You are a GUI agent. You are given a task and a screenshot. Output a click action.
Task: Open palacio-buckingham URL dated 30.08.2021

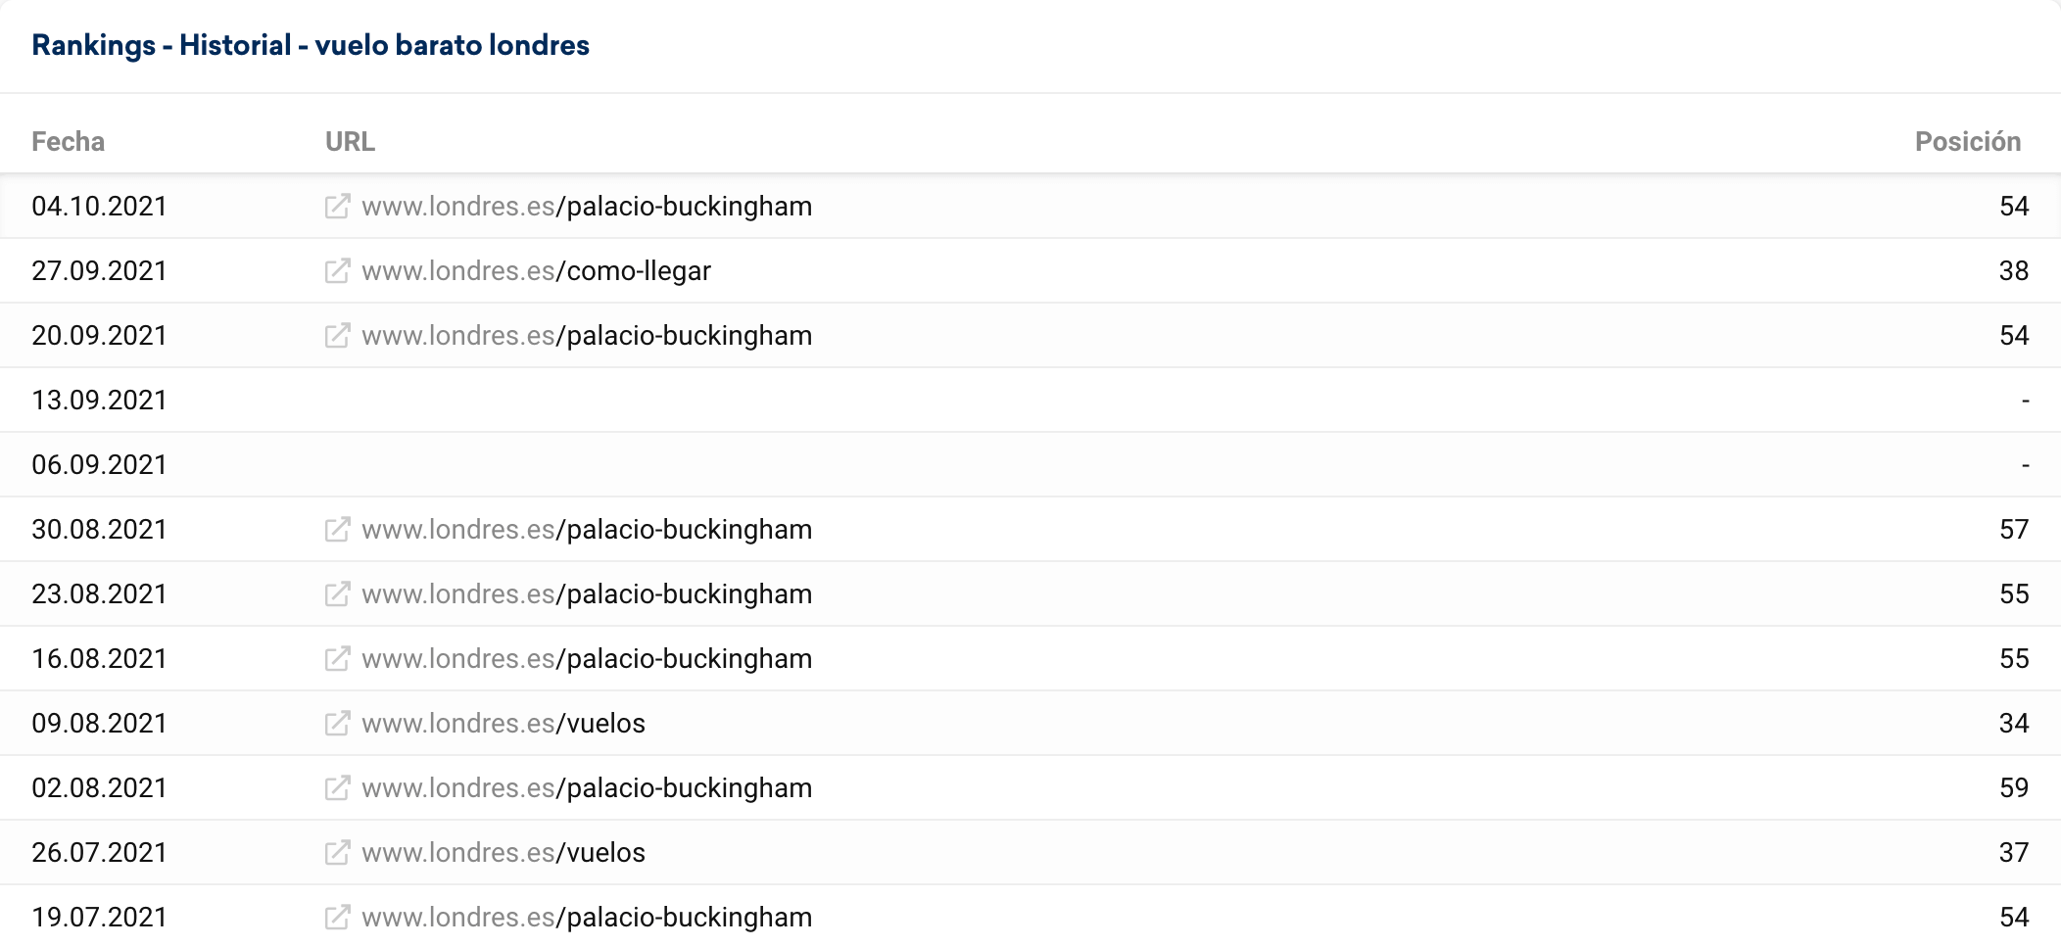[x=587, y=530]
